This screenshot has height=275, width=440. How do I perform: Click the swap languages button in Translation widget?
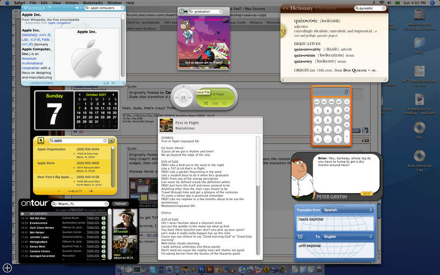[x=300, y=237]
